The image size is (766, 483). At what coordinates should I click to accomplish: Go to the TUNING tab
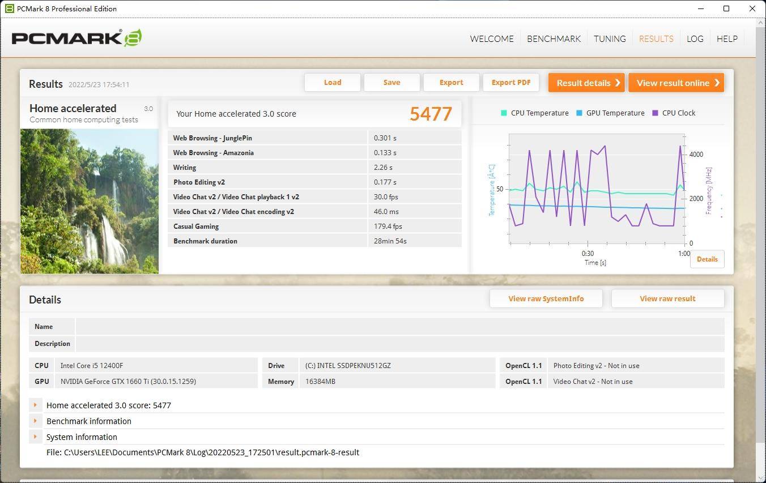tap(610, 39)
